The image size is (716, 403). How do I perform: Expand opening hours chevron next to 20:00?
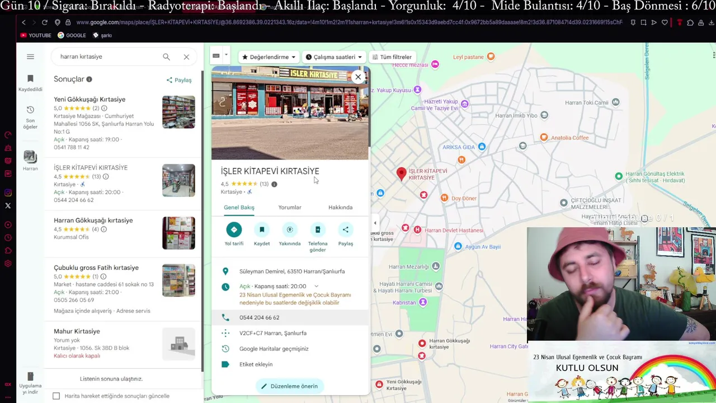tap(316, 286)
